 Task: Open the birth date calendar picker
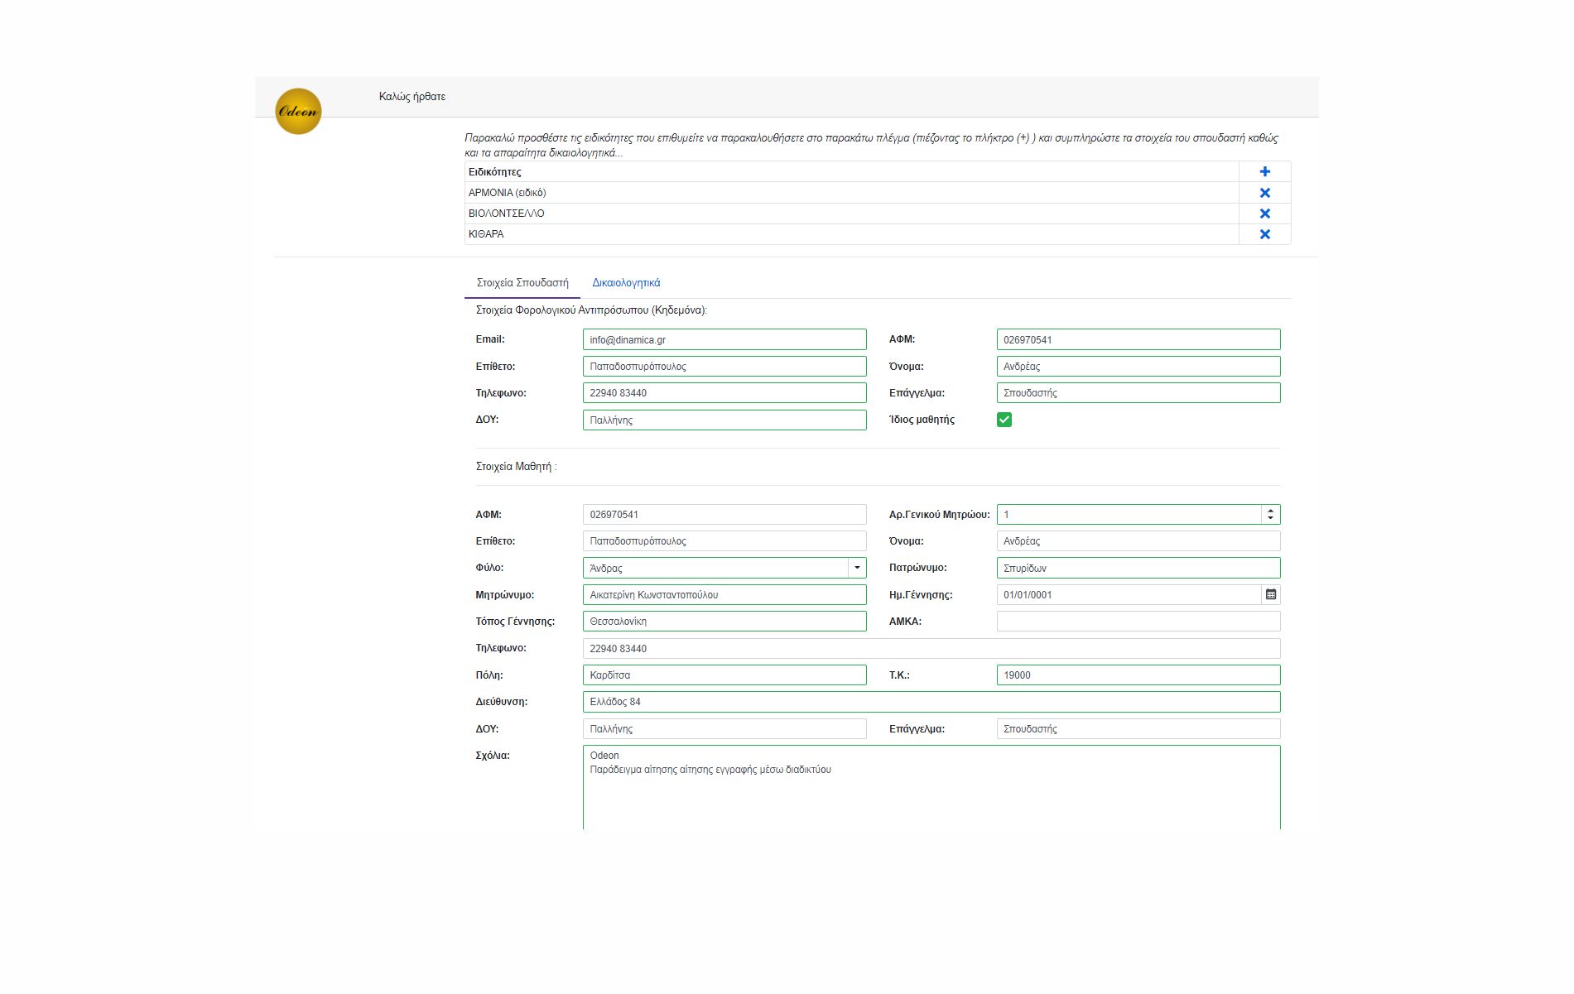click(x=1271, y=594)
